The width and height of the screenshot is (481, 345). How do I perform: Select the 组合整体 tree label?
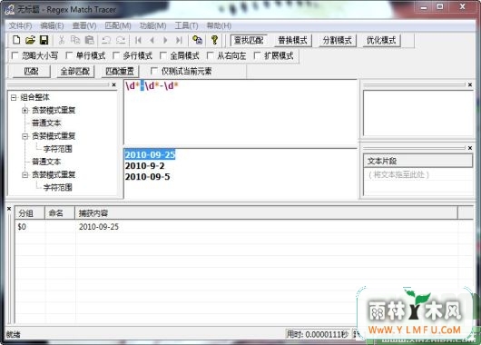pos(35,98)
